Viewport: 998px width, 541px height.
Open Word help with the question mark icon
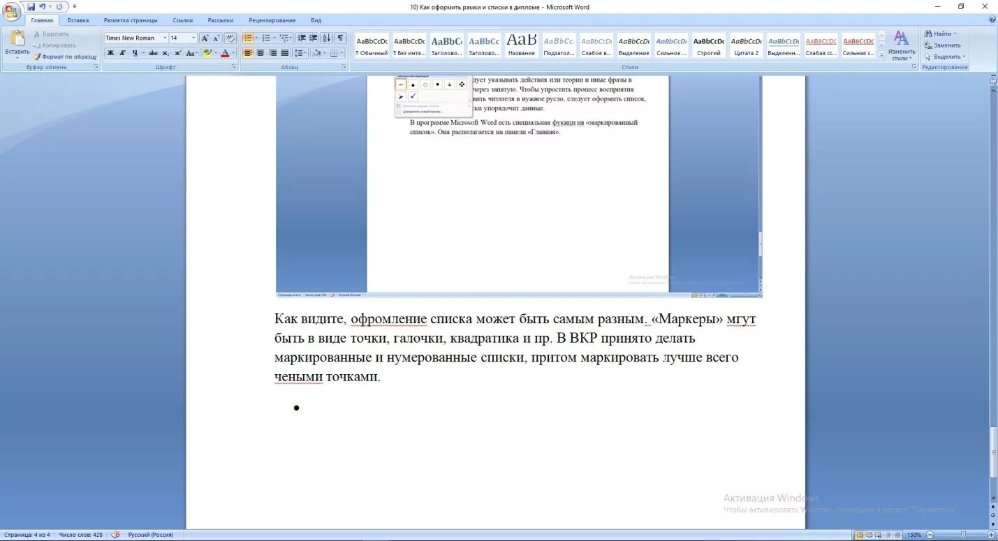coord(992,20)
